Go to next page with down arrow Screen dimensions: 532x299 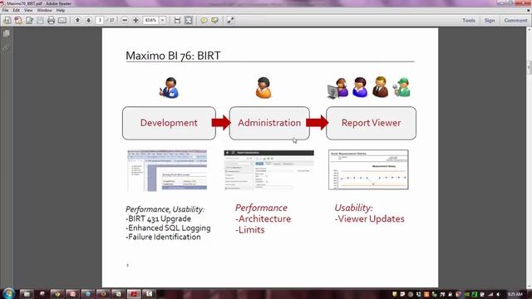[x=88, y=20]
